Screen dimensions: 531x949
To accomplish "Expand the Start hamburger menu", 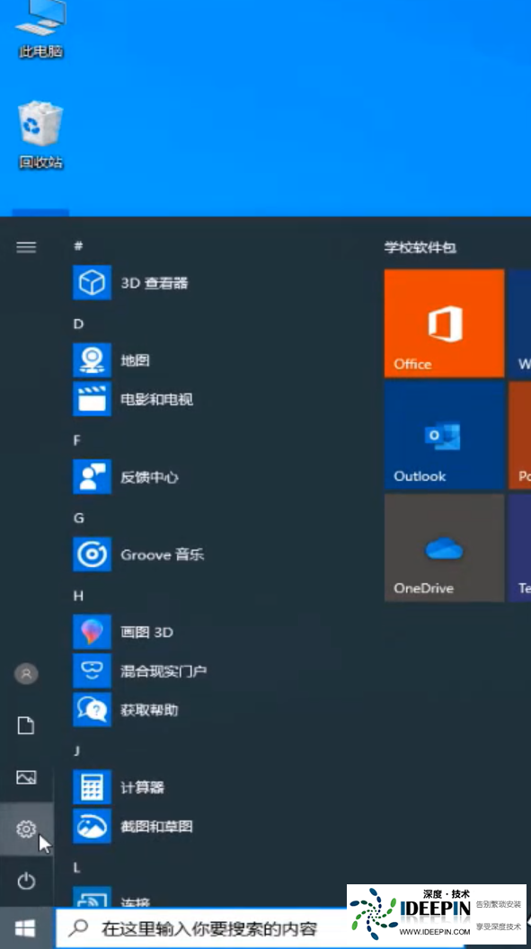I will pyautogui.click(x=26, y=247).
